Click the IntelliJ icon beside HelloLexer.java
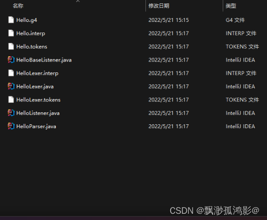The height and width of the screenshot is (220, 267). tap(11, 86)
